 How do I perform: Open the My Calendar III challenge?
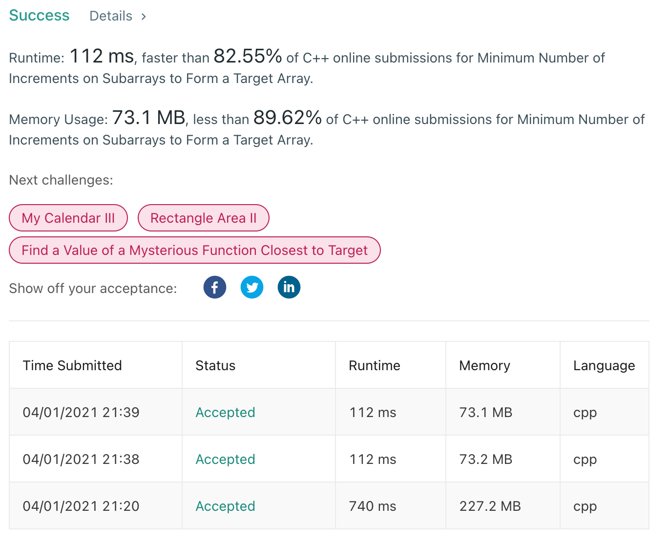[68, 218]
